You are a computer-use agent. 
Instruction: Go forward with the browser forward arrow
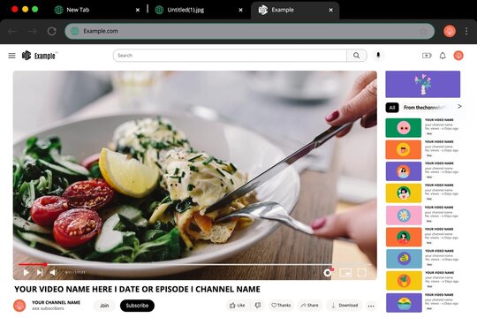pos(33,31)
